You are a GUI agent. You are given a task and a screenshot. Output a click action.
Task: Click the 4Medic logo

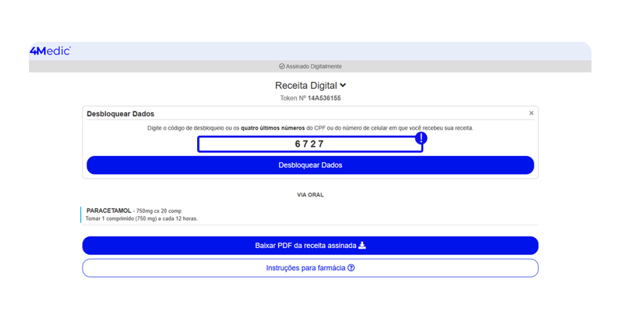(x=50, y=51)
